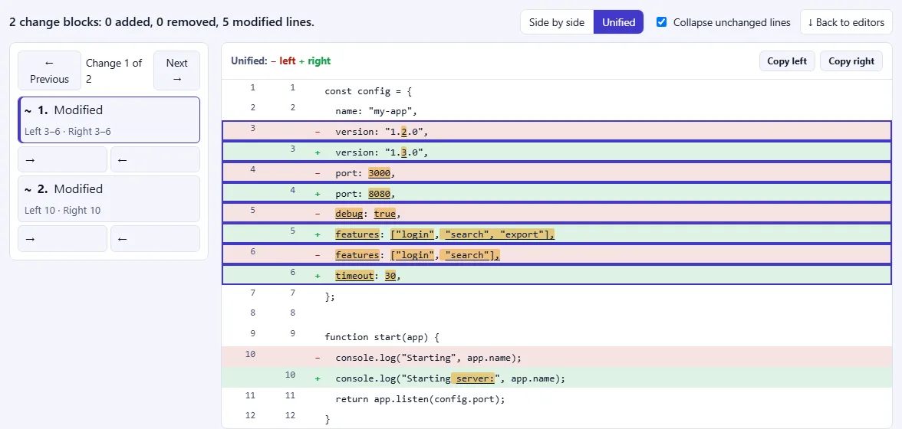Click Copy left button
The height and width of the screenshot is (429, 902).
coord(787,61)
